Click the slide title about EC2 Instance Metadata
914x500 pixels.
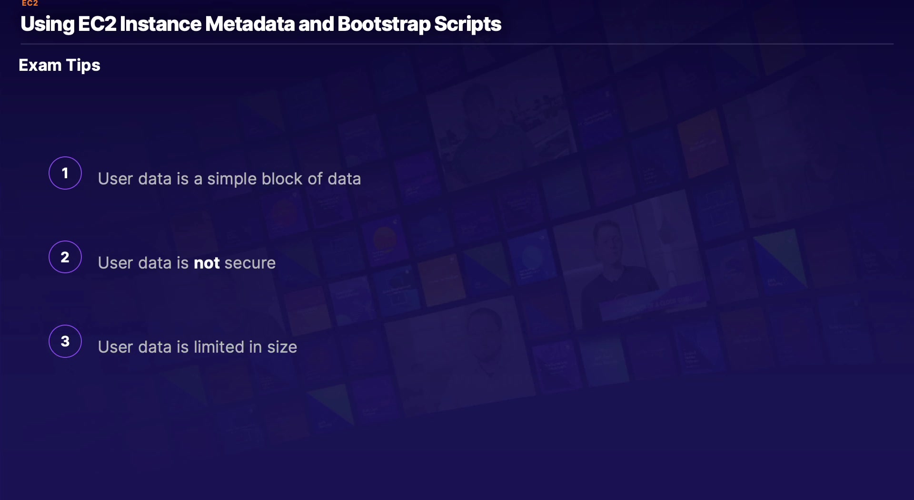[260, 24]
